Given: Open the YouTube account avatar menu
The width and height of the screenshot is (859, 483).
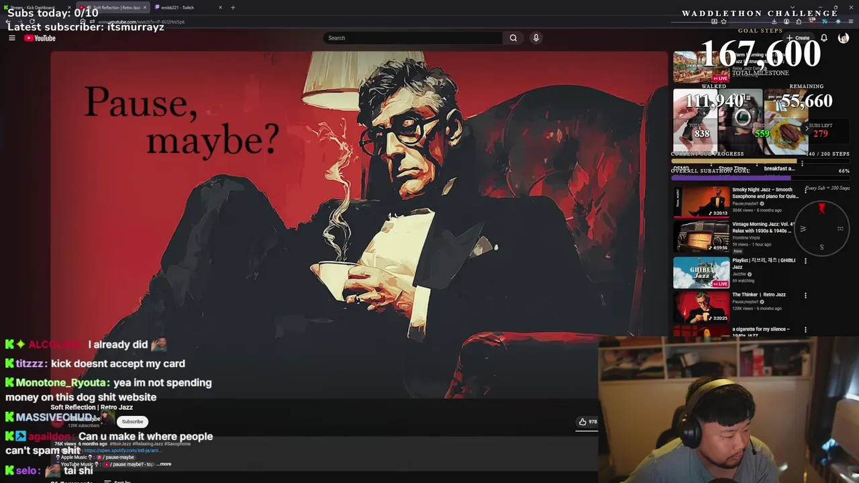Looking at the screenshot, I should pyautogui.click(x=844, y=38).
